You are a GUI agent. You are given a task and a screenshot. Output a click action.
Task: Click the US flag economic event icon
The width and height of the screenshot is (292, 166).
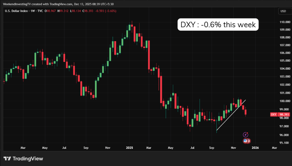[x=247, y=141]
